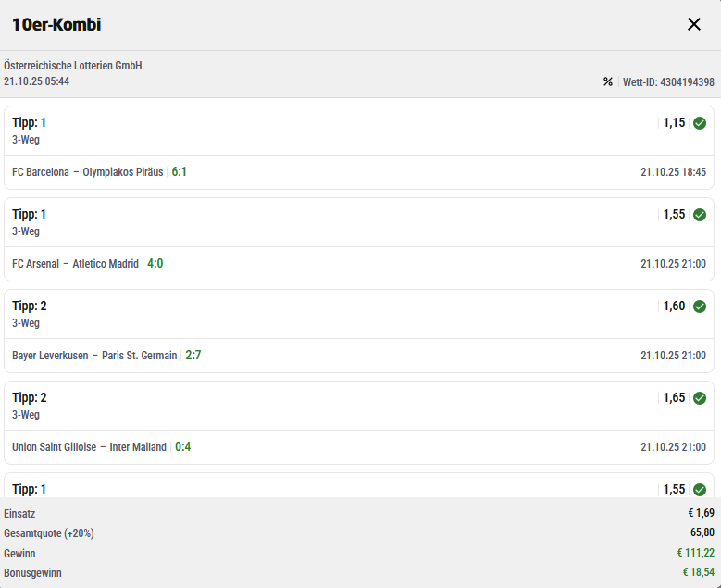Screen dimensions: 721x588
Task: Click green checkmark in the fifth bet row
Action: pyautogui.click(x=700, y=489)
